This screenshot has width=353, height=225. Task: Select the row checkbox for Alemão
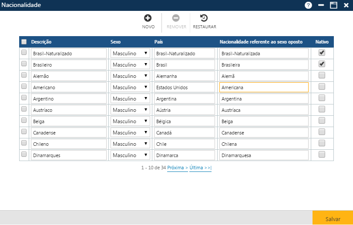[24, 75]
